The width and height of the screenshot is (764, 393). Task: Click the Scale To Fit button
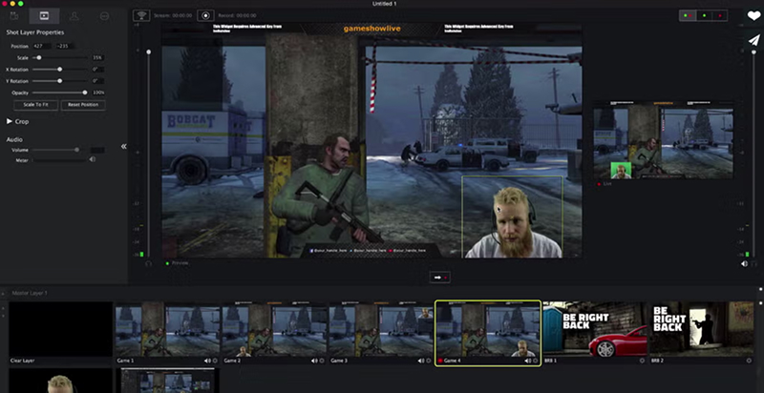pos(36,105)
